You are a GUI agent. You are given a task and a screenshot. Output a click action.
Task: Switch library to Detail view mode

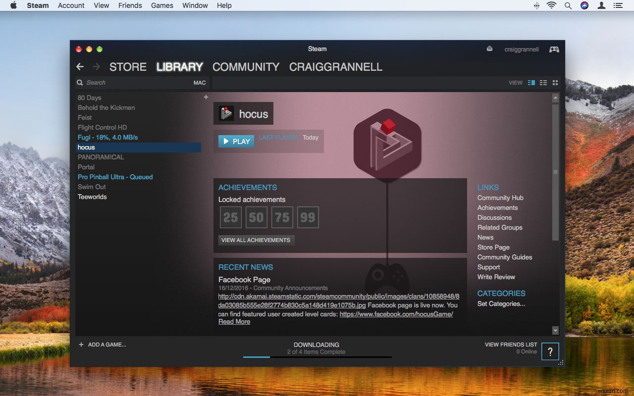point(530,83)
